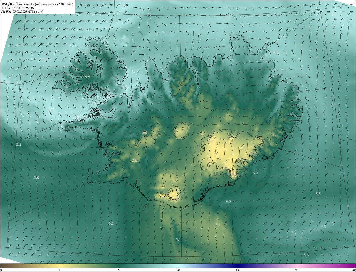Click the colorbar tick label 15
This screenshot has width=356, height=272.
237,270
